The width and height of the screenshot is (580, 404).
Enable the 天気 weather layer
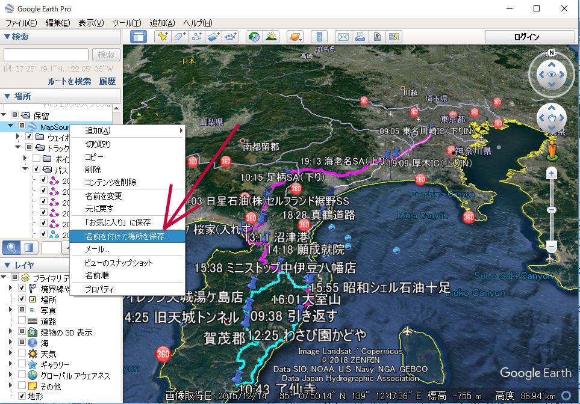[x=22, y=353]
